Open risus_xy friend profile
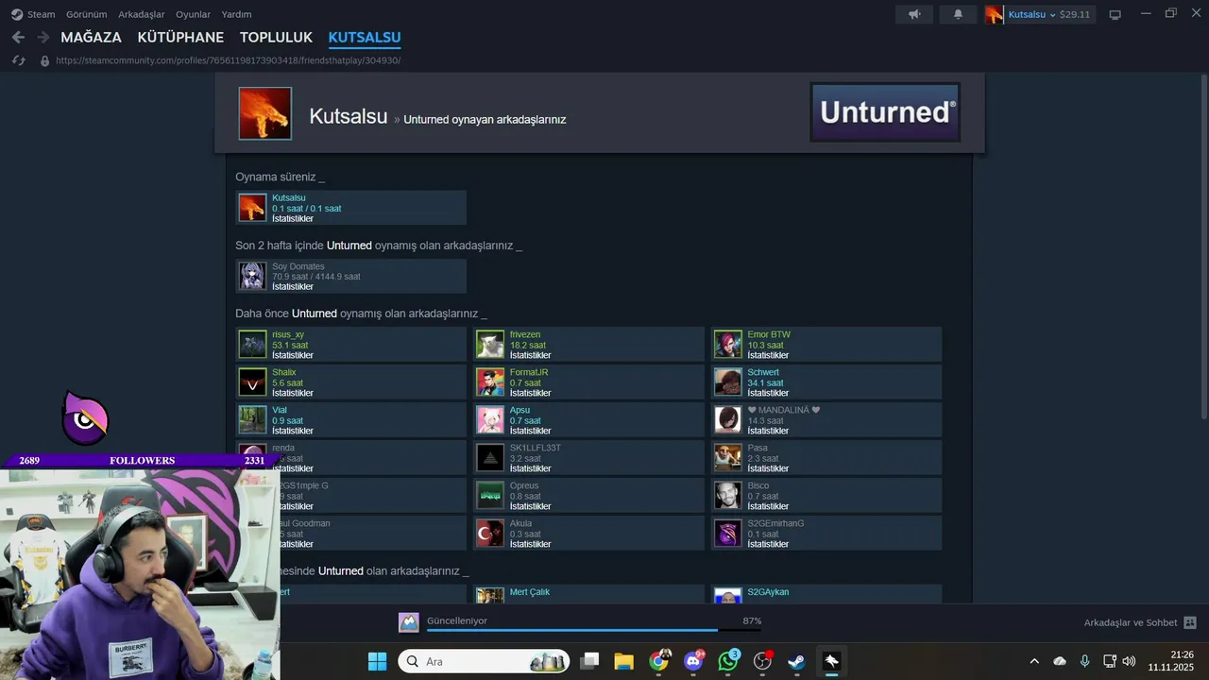The height and width of the screenshot is (680, 1209). coord(288,334)
